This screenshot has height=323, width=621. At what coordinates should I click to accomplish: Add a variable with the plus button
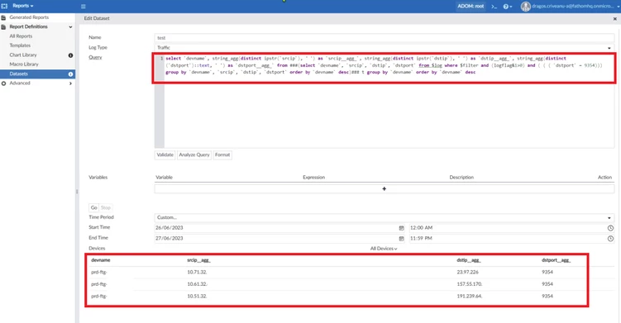(x=385, y=189)
